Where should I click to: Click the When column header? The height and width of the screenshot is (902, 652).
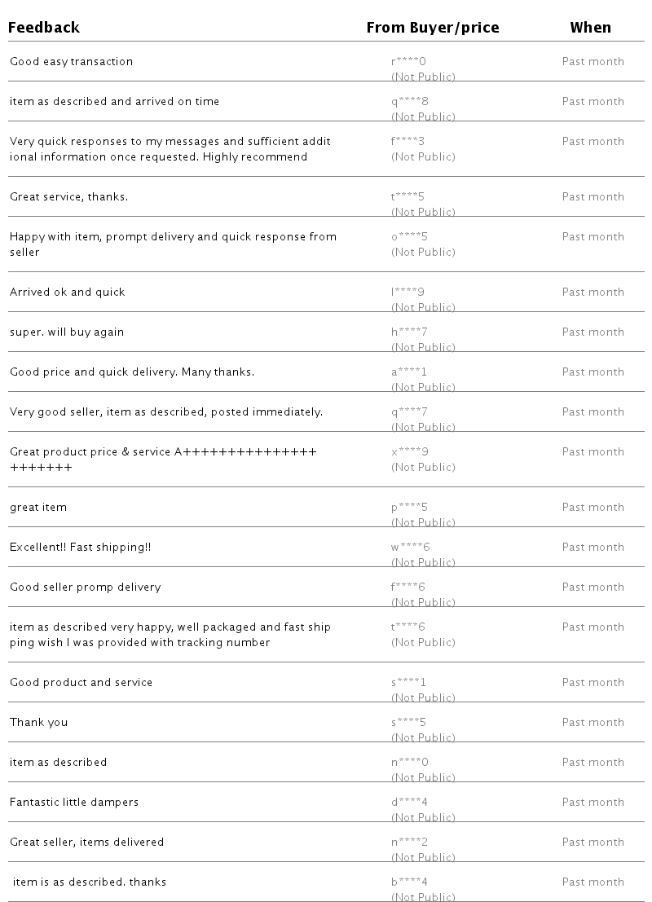tap(590, 28)
